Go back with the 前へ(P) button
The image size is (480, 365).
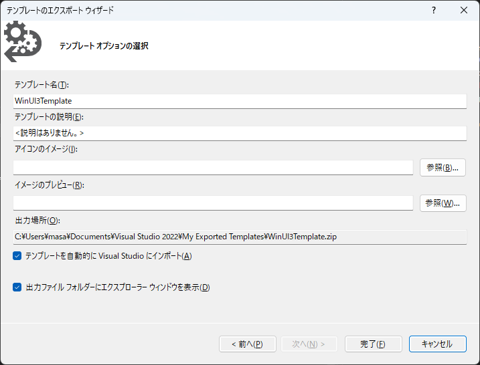tap(247, 344)
